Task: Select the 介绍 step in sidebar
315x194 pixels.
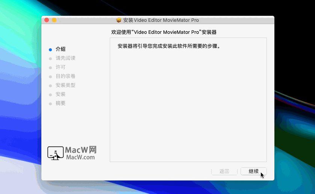Action: [61, 49]
